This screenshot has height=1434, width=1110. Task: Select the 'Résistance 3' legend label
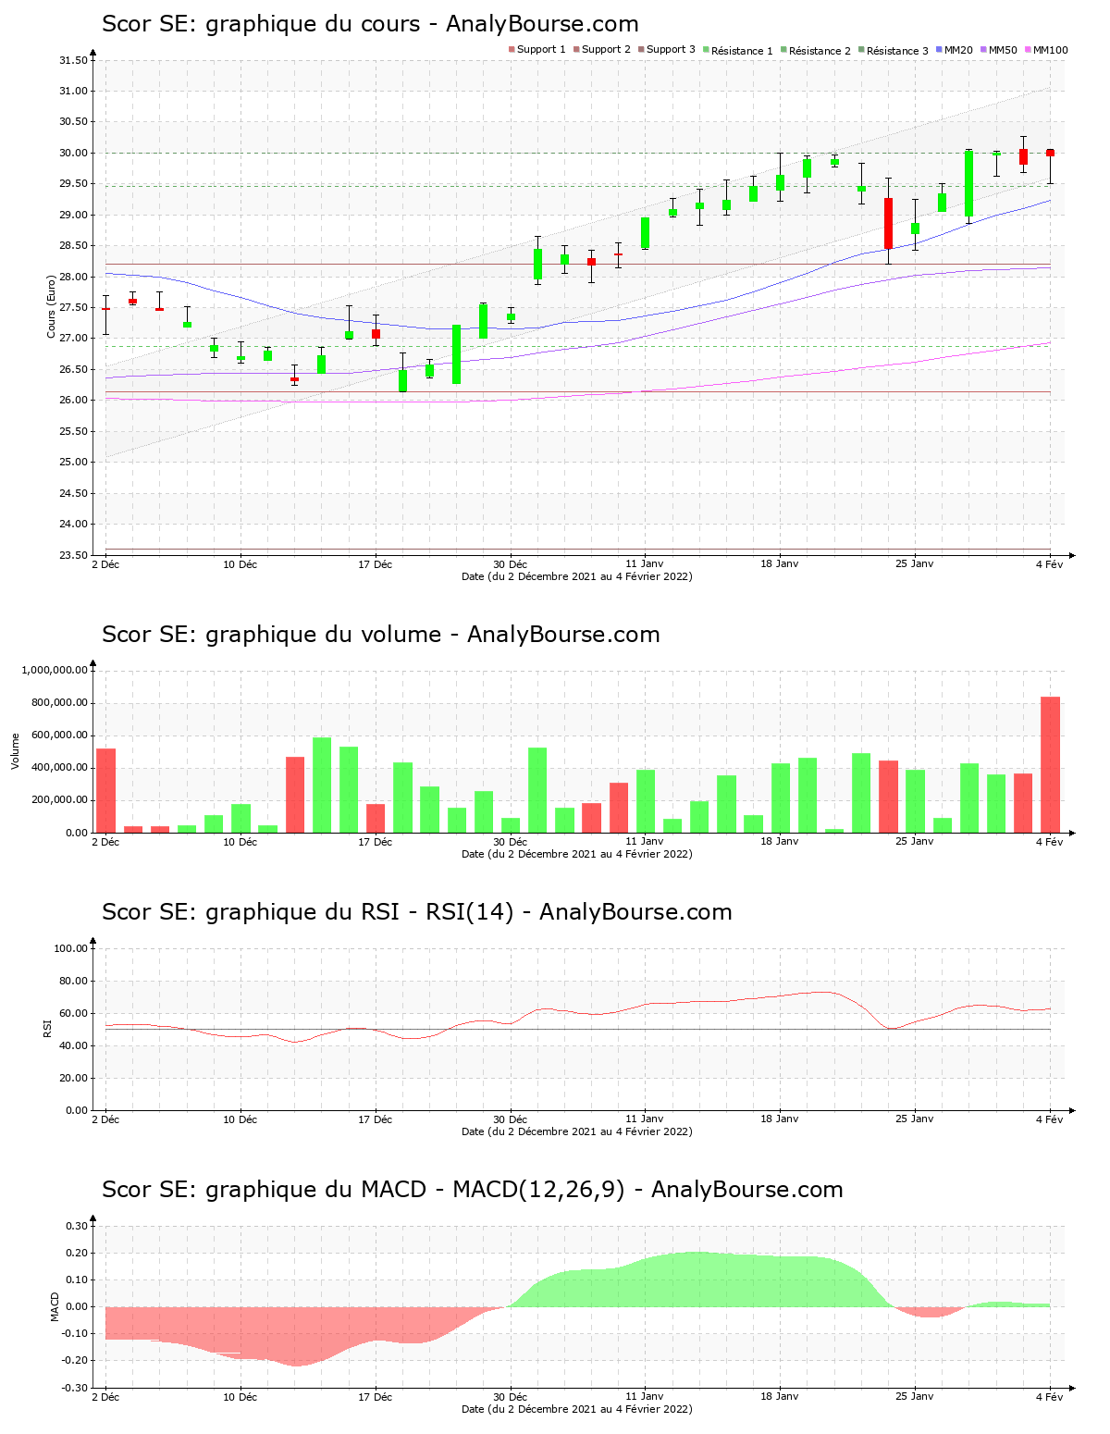tap(897, 51)
